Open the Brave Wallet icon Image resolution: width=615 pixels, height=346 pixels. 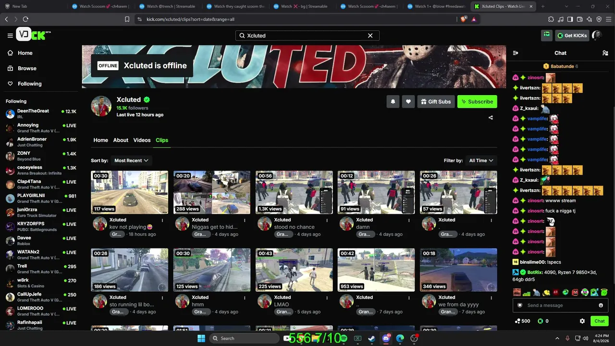point(579,19)
